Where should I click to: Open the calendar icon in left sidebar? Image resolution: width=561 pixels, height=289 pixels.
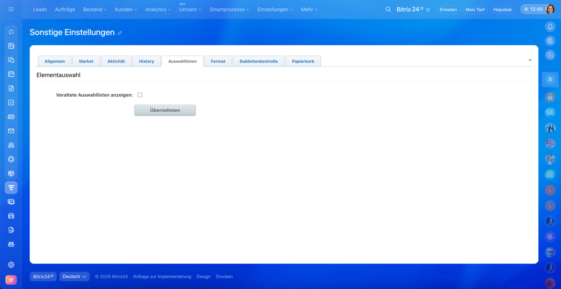pyautogui.click(x=11, y=74)
